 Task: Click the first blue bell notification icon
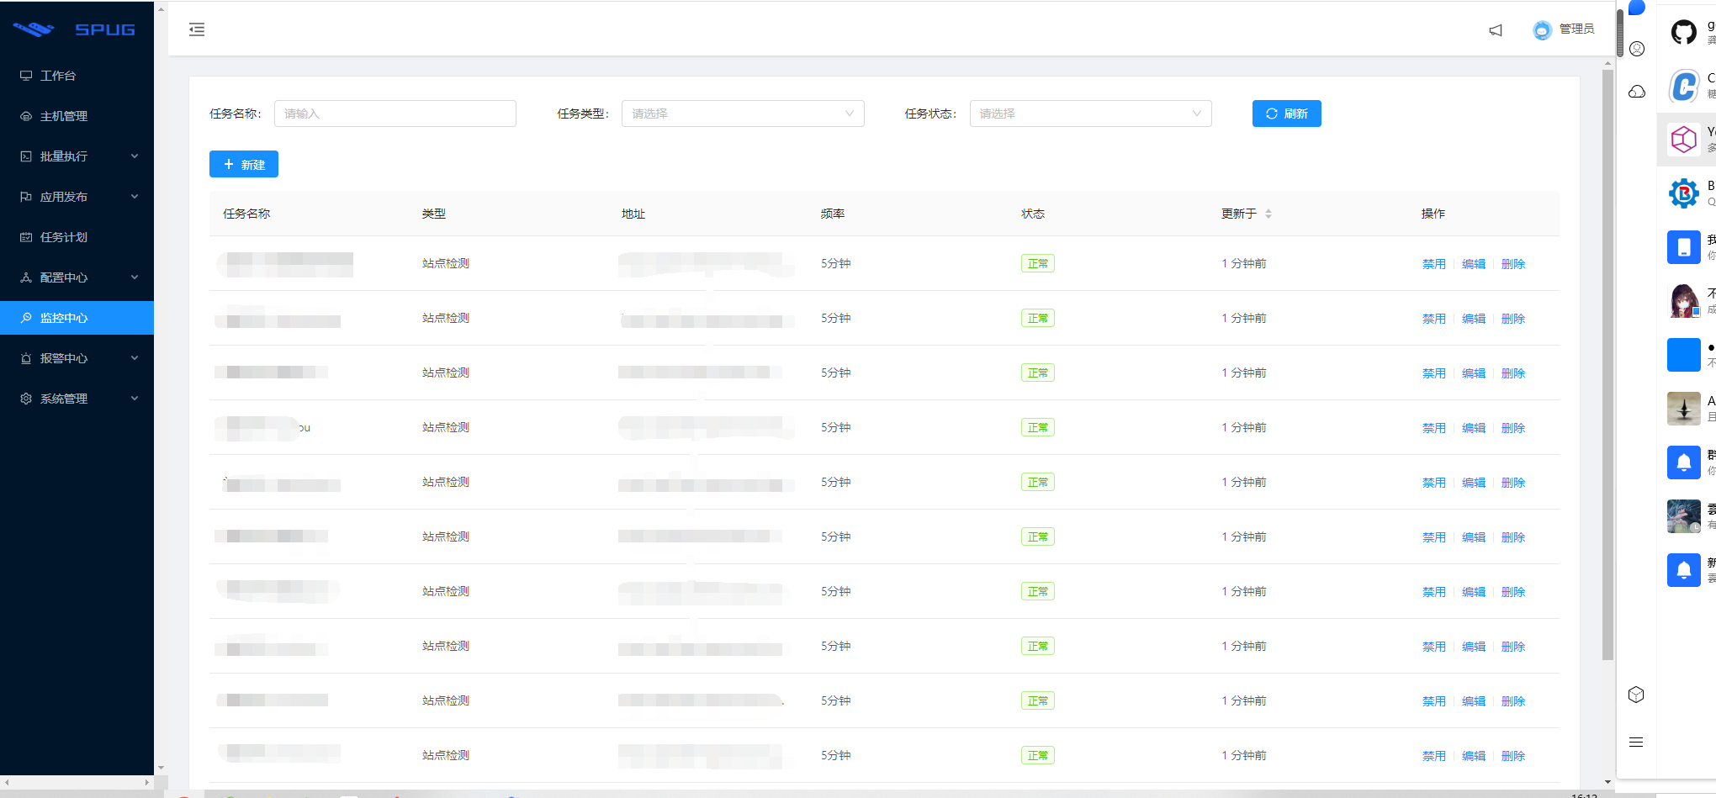(x=1684, y=462)
